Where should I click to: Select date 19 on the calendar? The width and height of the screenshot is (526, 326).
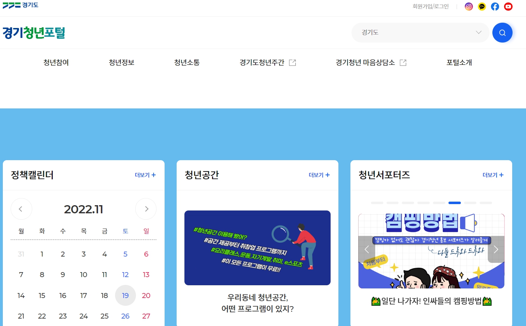tap(125, 295)
